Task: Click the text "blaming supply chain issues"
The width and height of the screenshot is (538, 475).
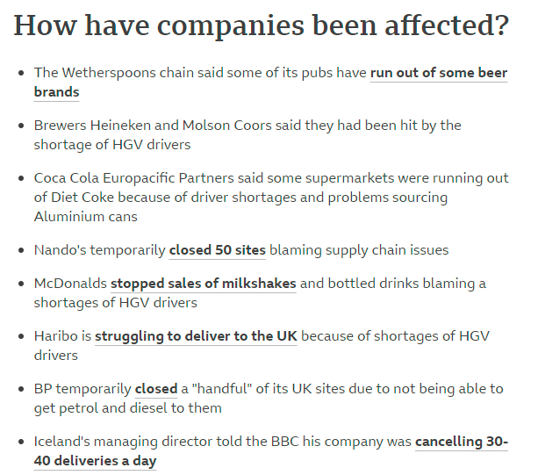Action: (359, 250)
